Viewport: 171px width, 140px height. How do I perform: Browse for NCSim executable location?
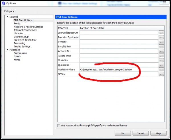161,74
